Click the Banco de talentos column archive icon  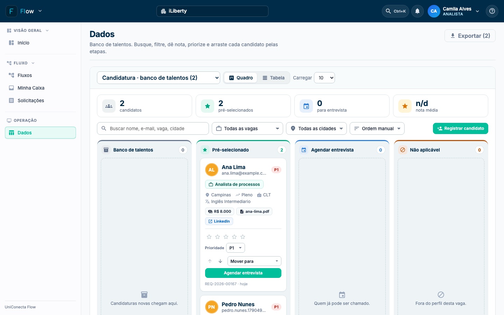point(106,150)
